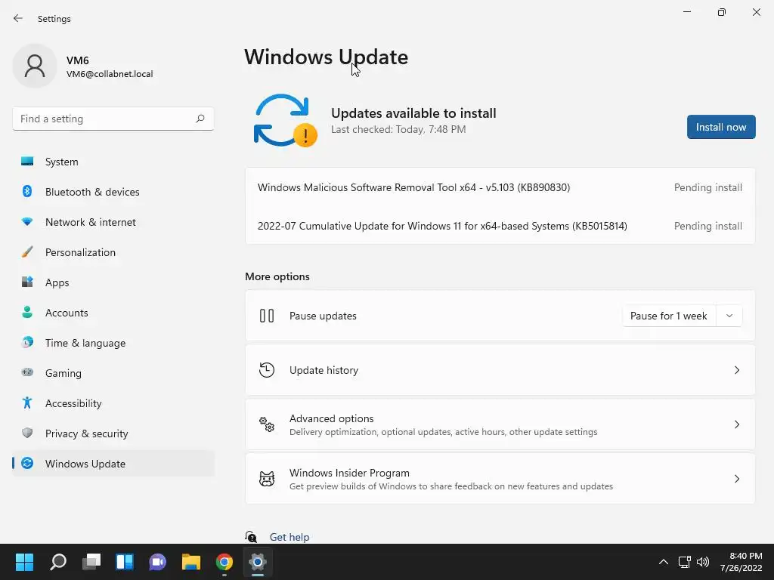The height and width of the screenshot is (580, 774).
Task: Open Task View from the taskbar
Action: pos(91,562)
